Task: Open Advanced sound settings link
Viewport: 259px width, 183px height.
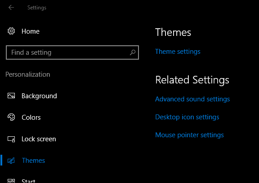Action: tap(192, 99)
